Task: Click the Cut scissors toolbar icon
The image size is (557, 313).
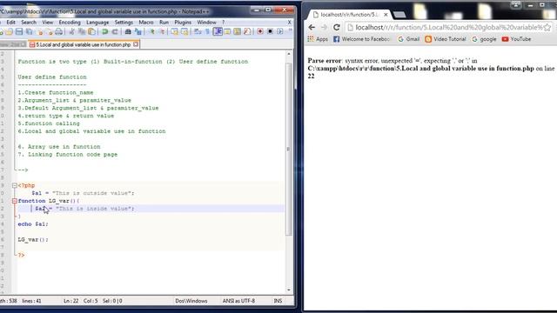Action: [x=71, y=32]
